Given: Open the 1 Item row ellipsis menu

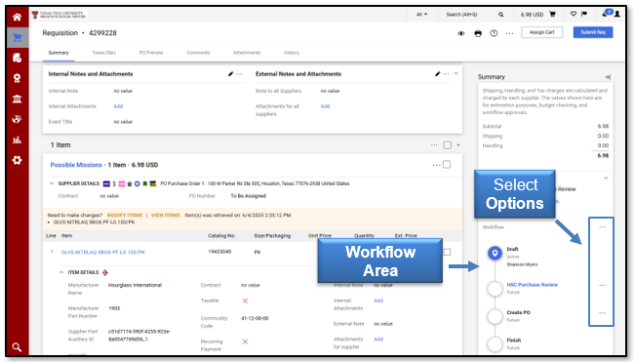Looking at the screenshot, I should 434,145.
